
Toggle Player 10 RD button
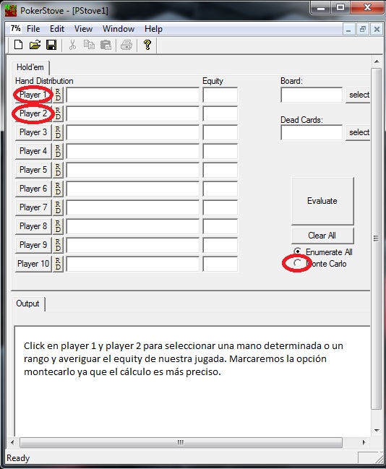58,264
